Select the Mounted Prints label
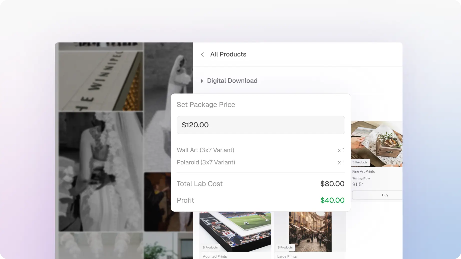The image size is (461, 259). coord(214,256)
